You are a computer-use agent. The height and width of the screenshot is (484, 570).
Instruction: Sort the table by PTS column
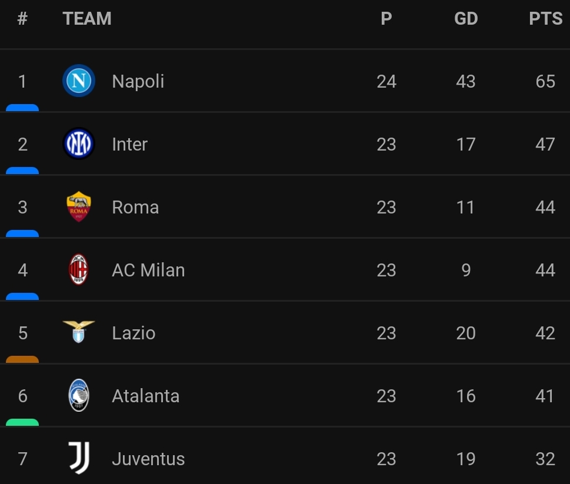(x=545, y=18)
